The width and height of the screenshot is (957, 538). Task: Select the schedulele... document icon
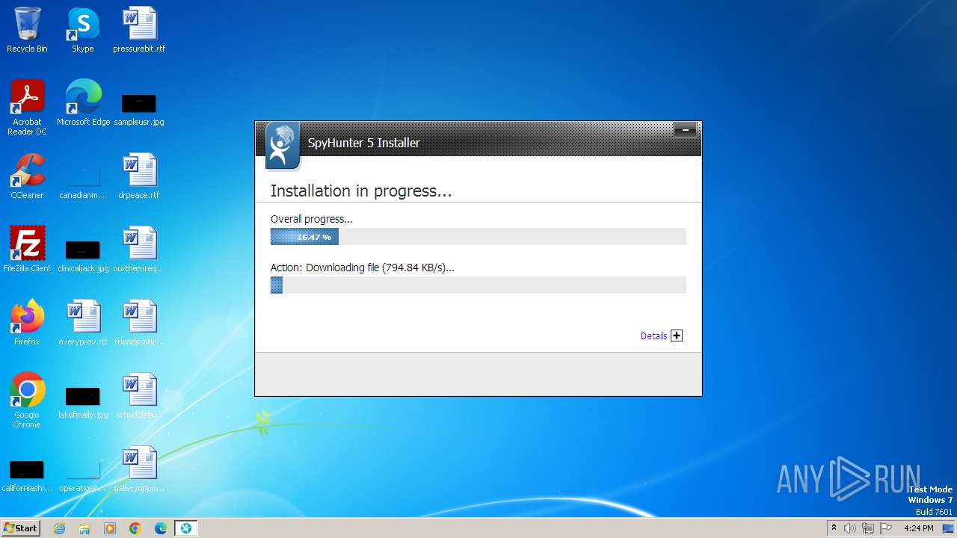click(139, 396)
